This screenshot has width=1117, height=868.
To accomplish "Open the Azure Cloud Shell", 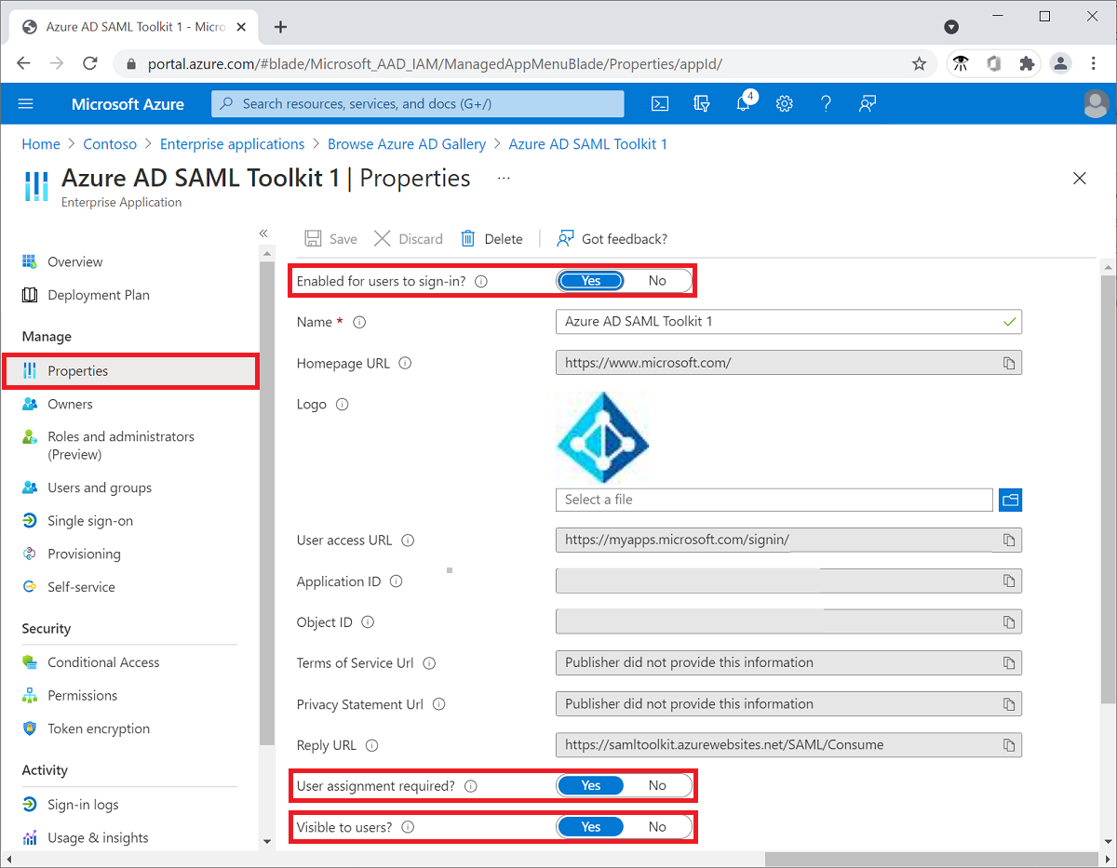I will pos(660,103).
